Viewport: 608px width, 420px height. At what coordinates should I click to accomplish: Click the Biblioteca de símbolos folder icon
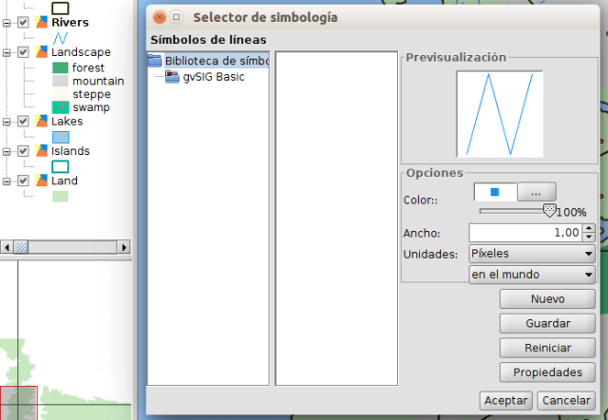pos(156,61)
